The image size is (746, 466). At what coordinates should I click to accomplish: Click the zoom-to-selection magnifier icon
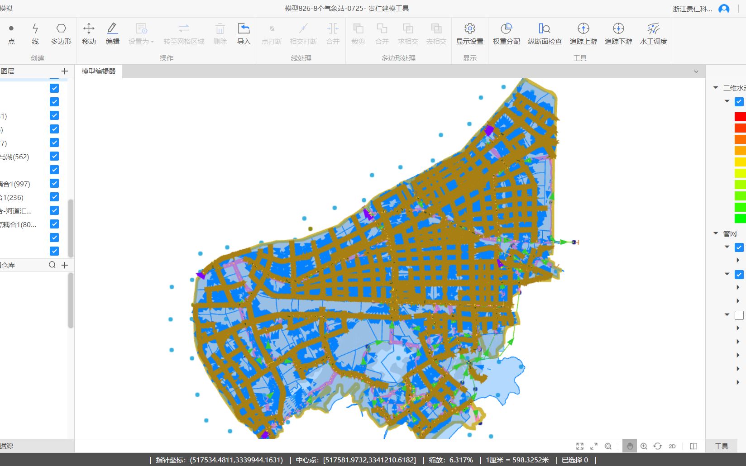pos(608,446)
